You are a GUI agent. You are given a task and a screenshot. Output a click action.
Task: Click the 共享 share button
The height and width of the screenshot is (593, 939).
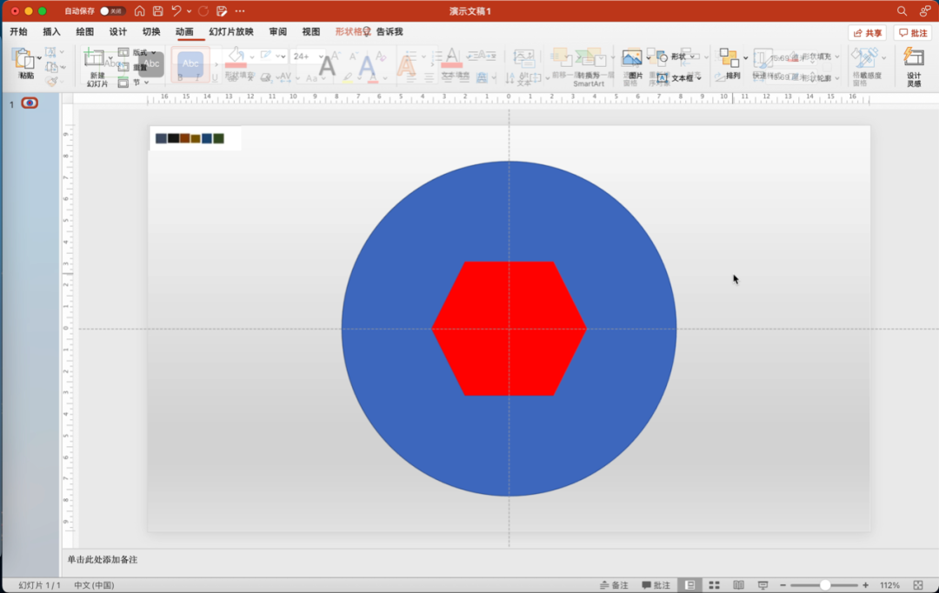[867, 33]
